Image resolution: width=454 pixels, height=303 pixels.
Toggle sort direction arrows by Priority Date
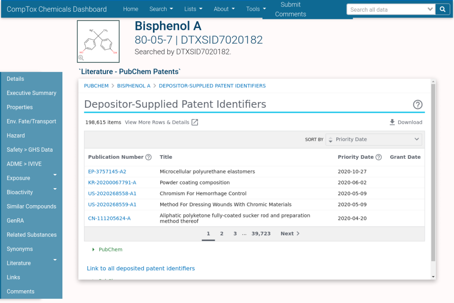click(331, 139)
